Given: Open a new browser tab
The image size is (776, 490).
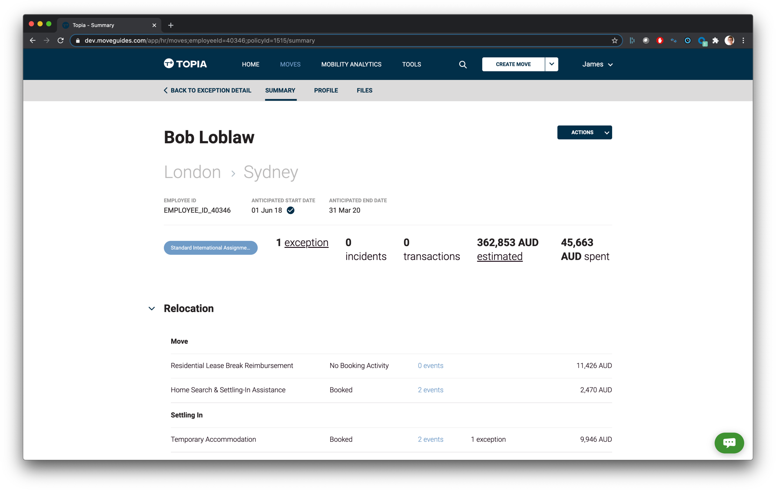Looking at the screenshot, I should coord(171,25).
